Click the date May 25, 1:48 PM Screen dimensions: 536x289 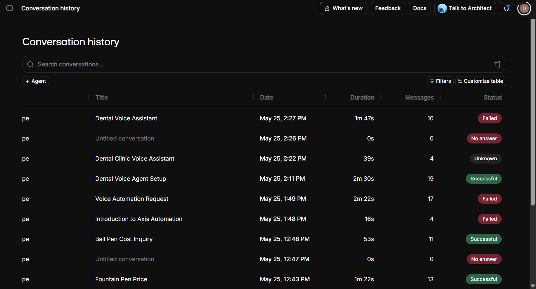283,219
